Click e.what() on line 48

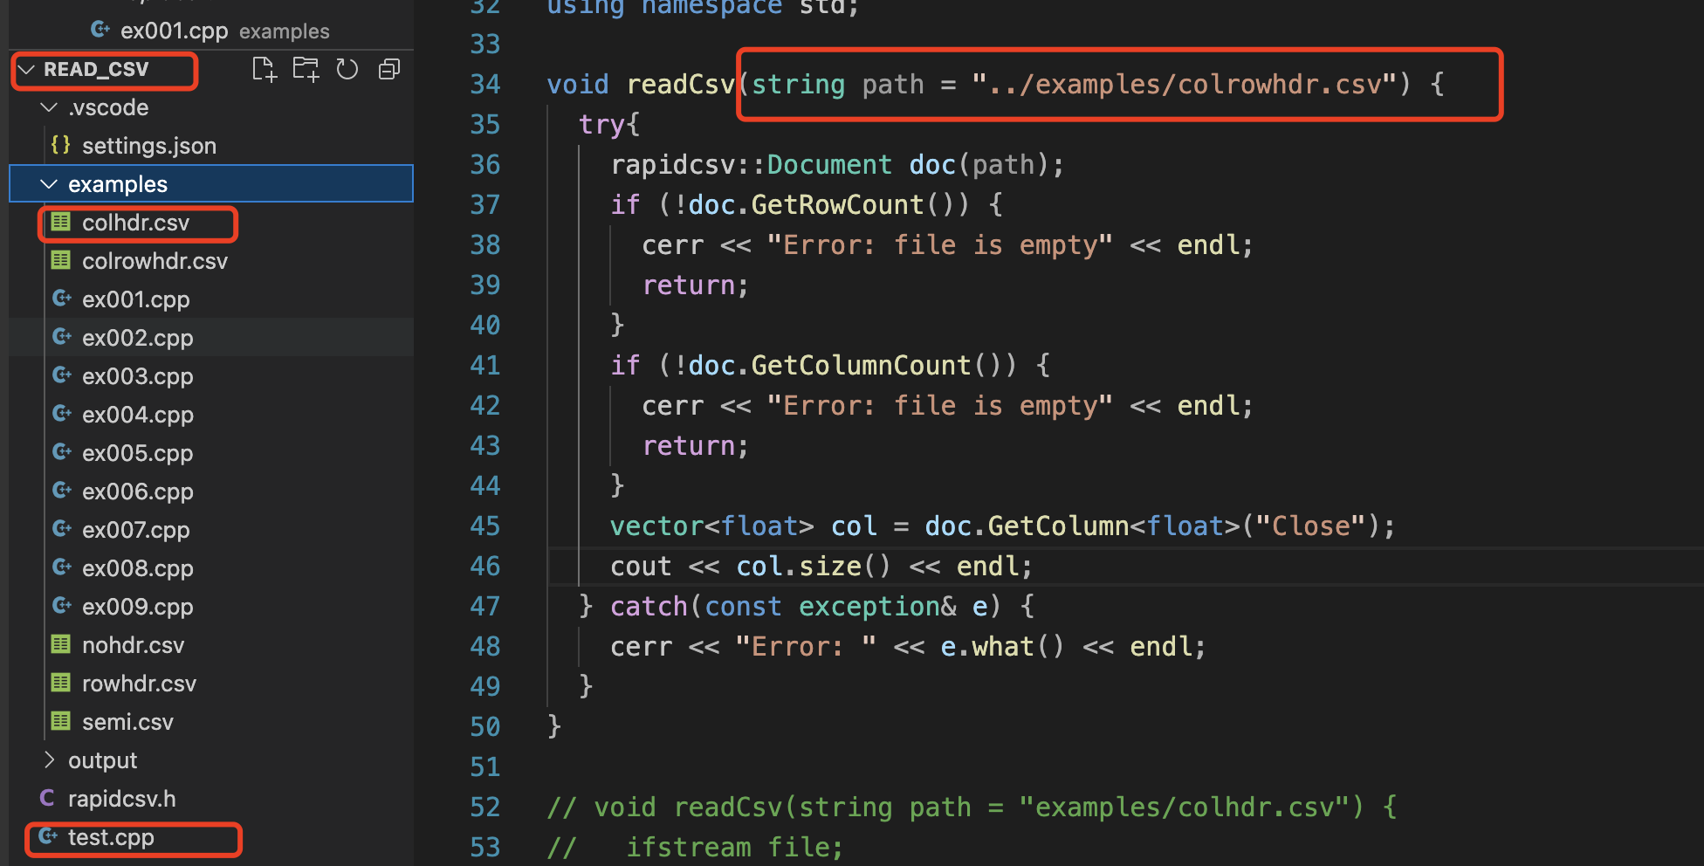1002,647
